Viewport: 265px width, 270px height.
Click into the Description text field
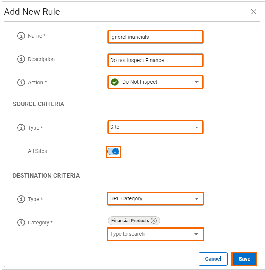point(155,60)
